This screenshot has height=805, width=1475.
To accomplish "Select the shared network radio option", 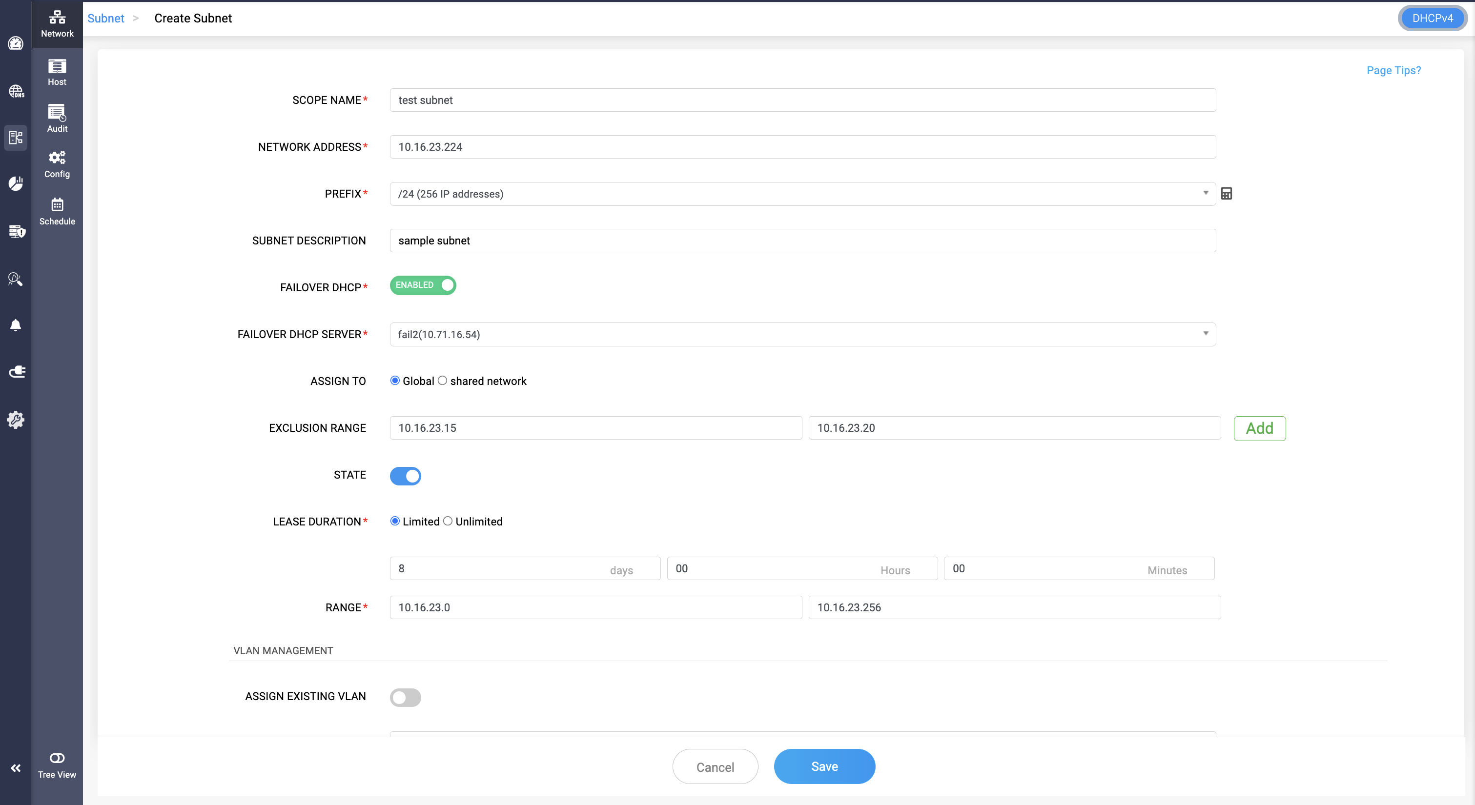I will [443, 381].
